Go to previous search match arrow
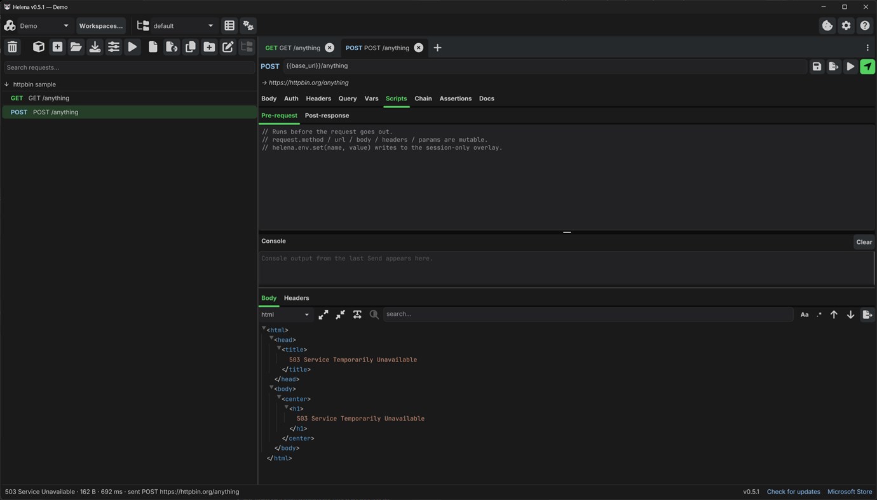Viewport: 877px width, 500px height. (x=834, y=314)
